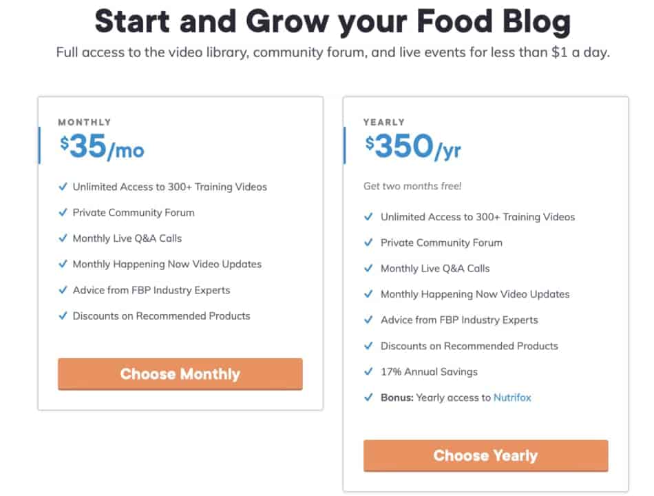Click checkmark beside yearly Discounts on Recommended Products

368,345
